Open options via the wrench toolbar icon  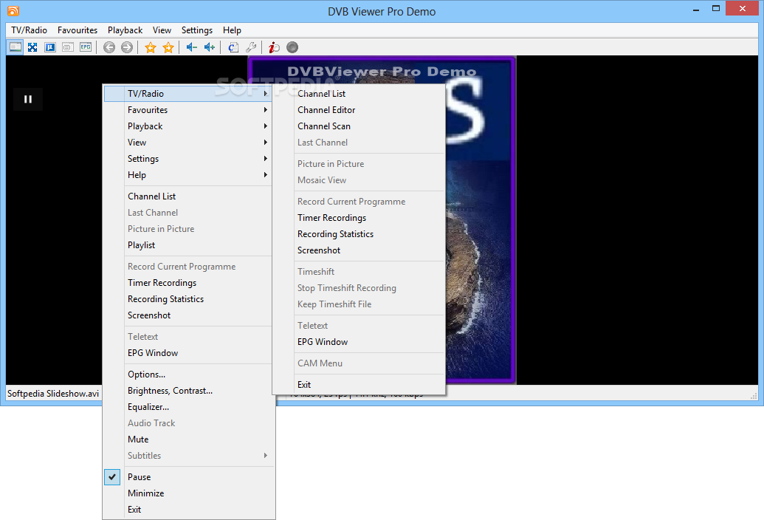(251, 47)
